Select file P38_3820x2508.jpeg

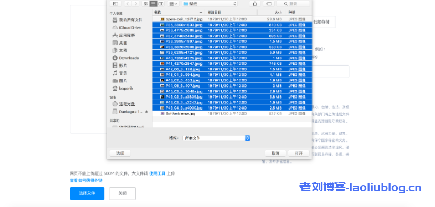232,47
